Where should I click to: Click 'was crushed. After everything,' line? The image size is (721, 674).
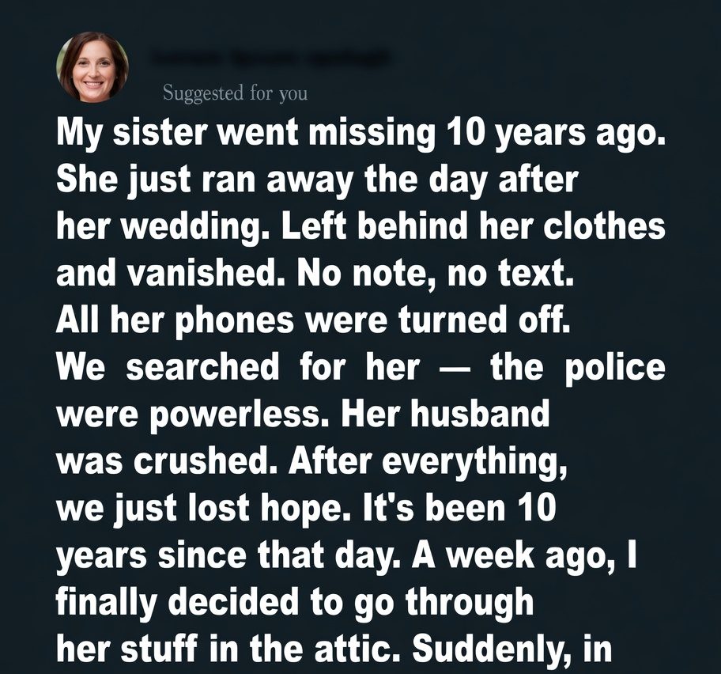click(312, 461)
